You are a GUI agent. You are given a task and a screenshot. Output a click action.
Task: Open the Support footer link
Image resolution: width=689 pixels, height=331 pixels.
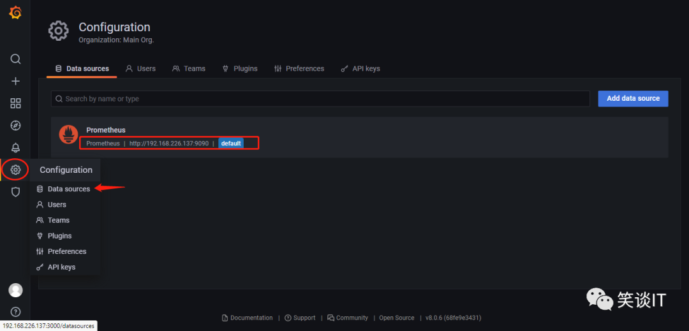300,318
